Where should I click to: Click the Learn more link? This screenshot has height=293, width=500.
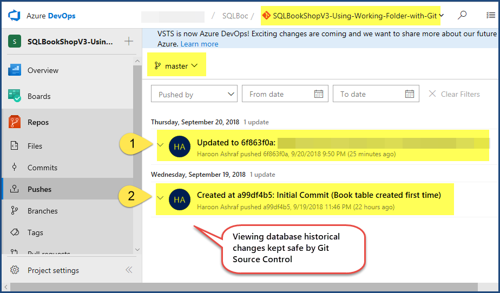pyautogui.click(x=199, y=44)
